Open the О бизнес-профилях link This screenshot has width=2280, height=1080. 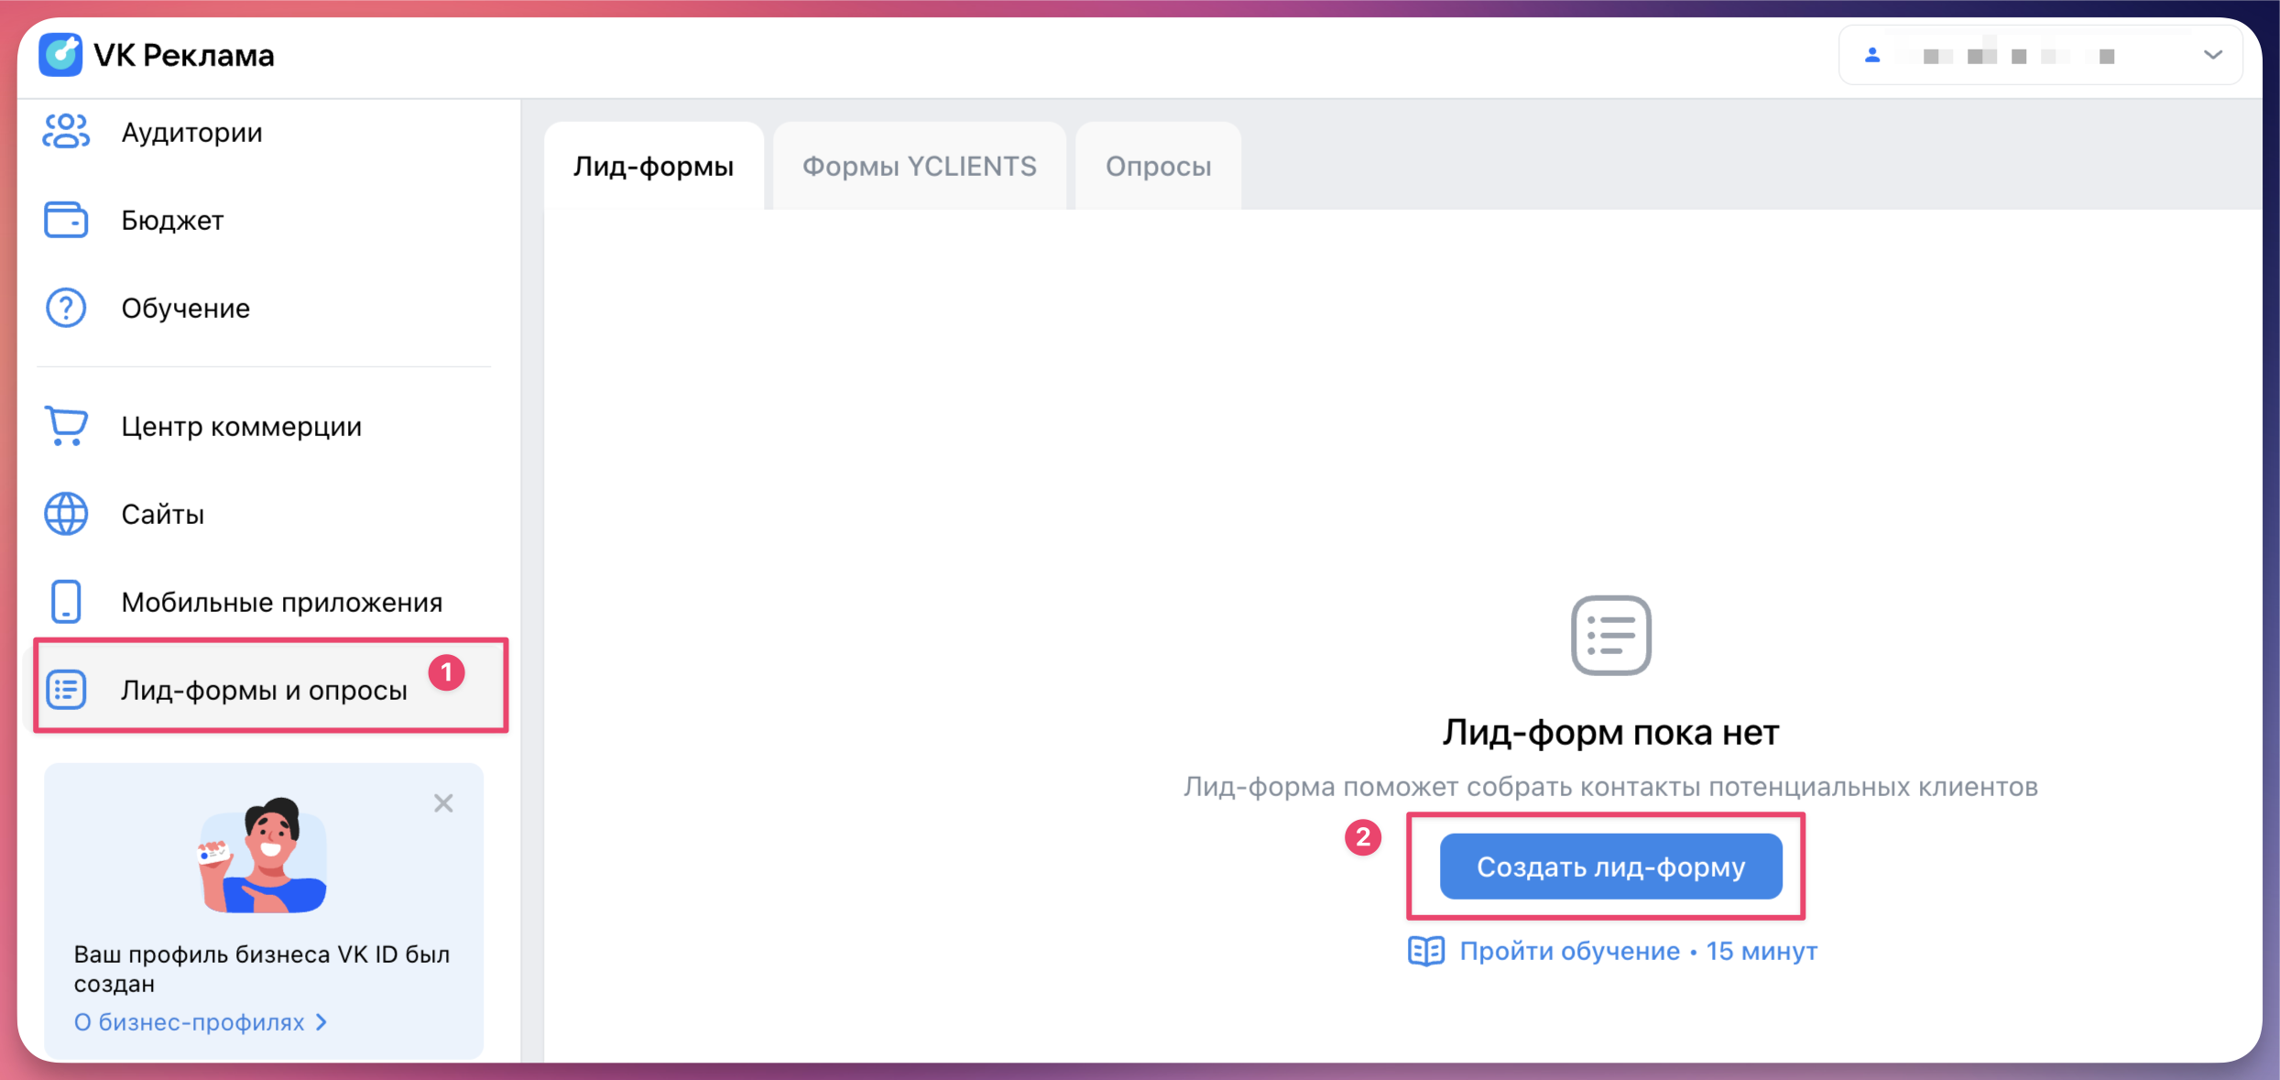tap(201, 1022)
